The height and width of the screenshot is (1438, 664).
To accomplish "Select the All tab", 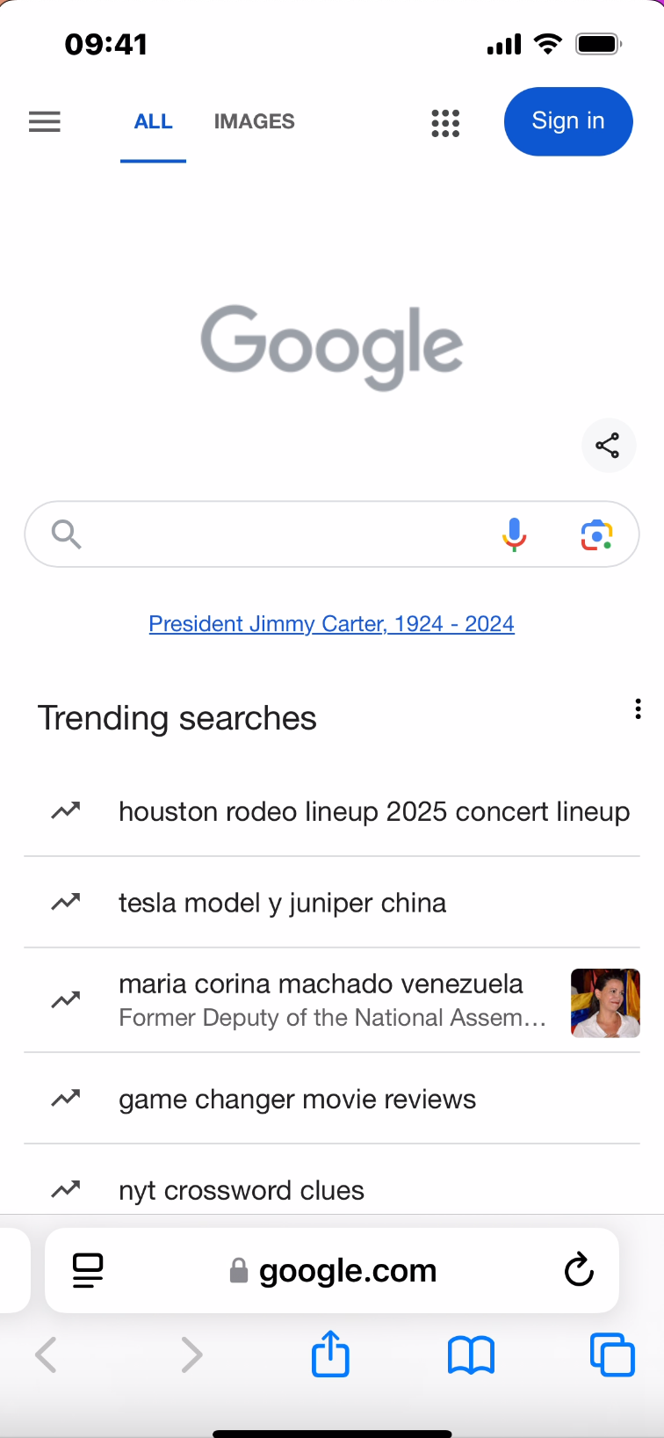I will click(x=153, y=121).
